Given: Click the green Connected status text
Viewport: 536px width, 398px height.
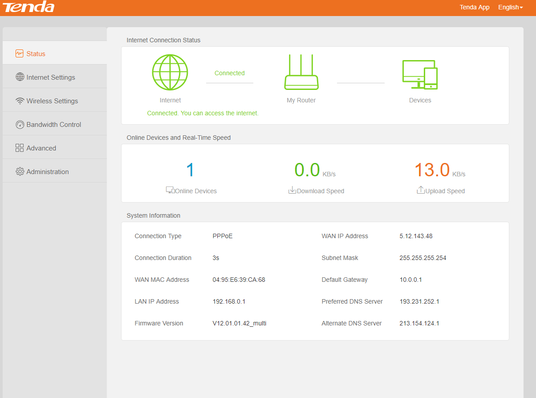Looking at the screenshot, I should point(229,73).
